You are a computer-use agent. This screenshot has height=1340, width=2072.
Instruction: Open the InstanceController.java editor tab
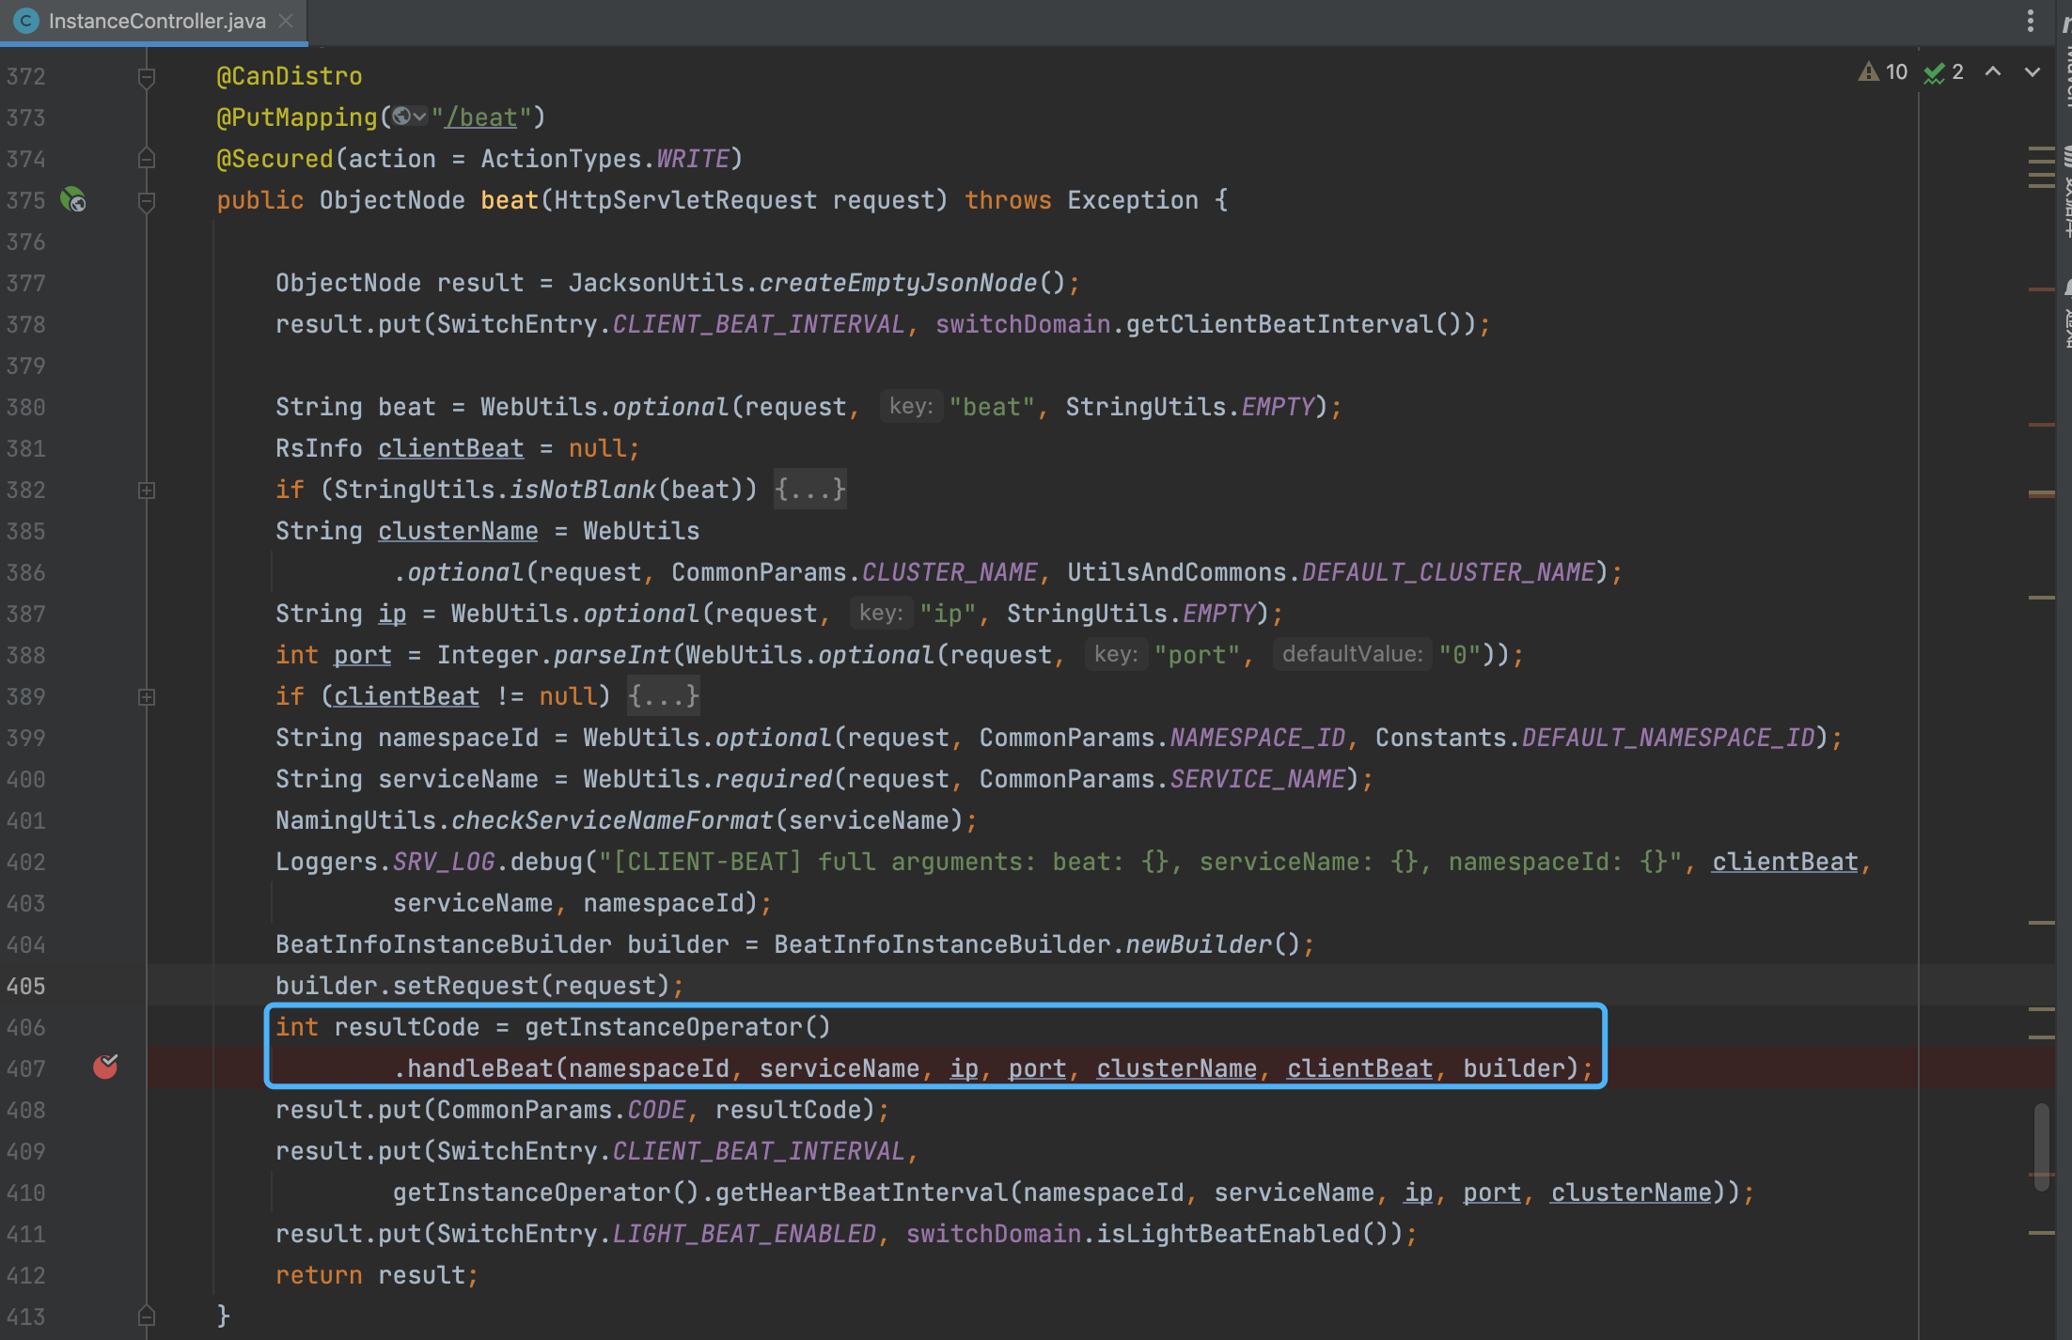pos(155,21)
